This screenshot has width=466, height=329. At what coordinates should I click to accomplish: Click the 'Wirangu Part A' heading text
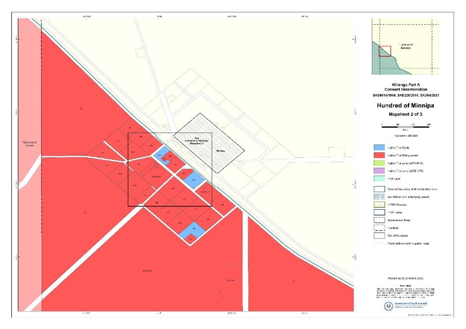[x=406, y=85]
